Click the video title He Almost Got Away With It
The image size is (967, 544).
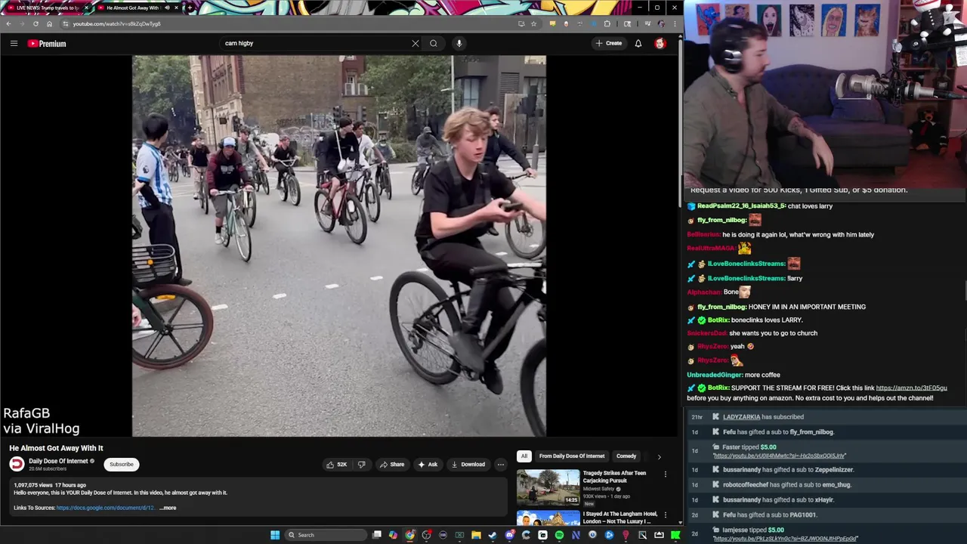pyautogui.click(x=56, y=448)
